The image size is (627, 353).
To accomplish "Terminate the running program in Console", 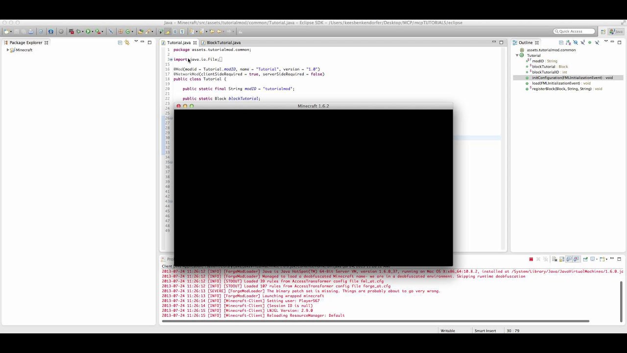I will 531,259.
